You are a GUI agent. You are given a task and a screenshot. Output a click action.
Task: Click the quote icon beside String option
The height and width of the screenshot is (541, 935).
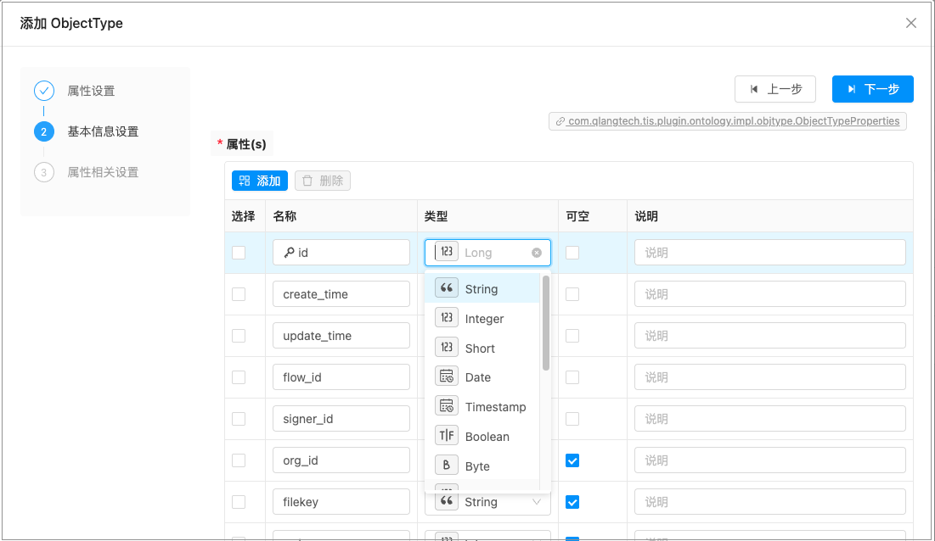pos(447,288)
